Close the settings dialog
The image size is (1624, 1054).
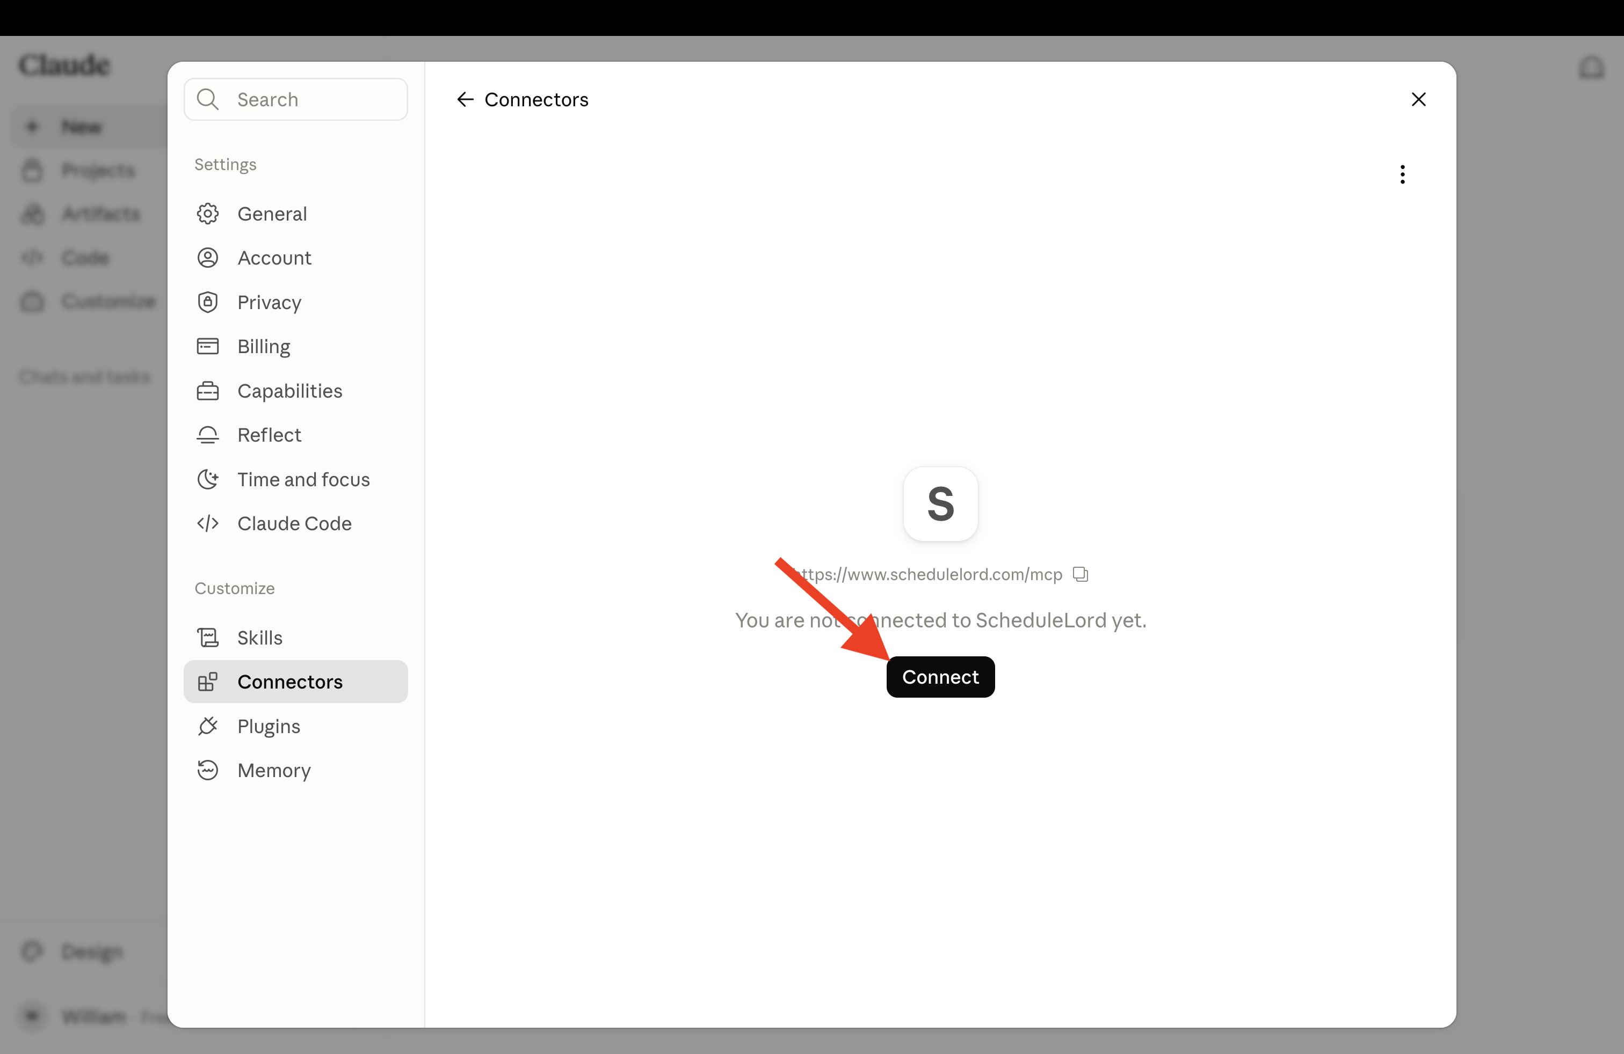pos(1419,99)
